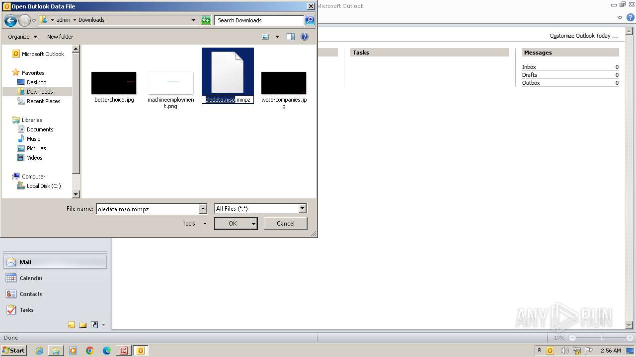Select watercompanies.jpg thumbnail
The image size is (636, 357).
tap(284, 83)
